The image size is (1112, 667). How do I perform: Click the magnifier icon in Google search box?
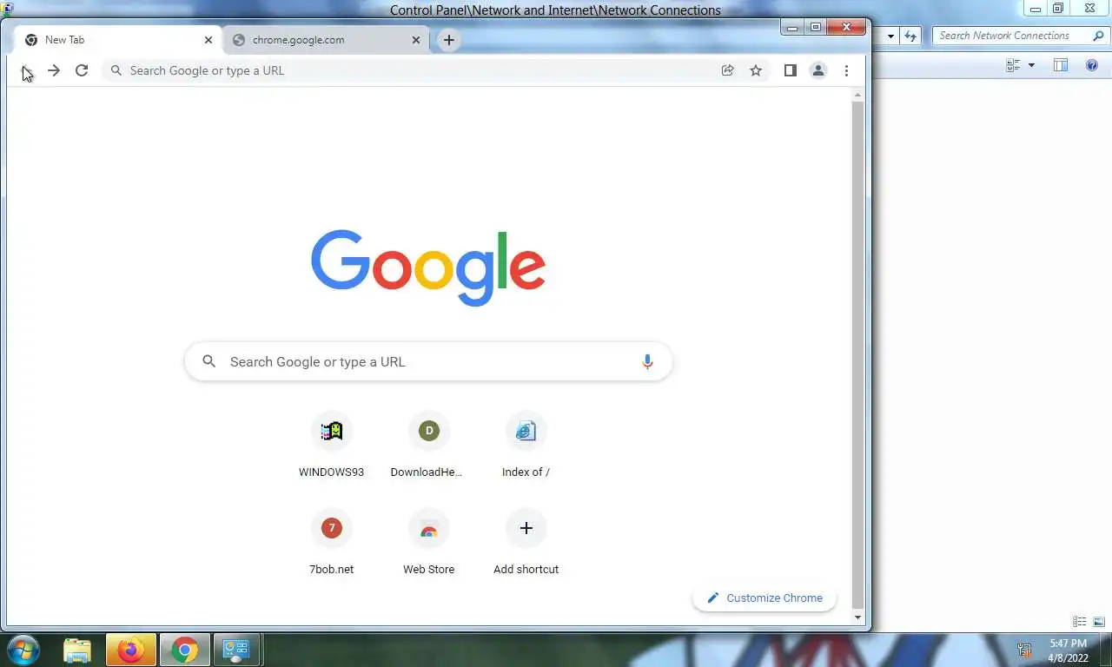(x=208, y=361)
